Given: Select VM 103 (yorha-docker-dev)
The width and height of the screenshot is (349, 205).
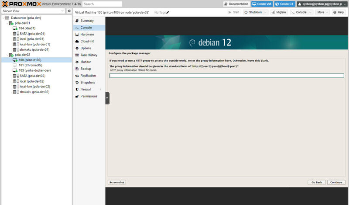Looking at the screenshot, I should tap(34, 70).
